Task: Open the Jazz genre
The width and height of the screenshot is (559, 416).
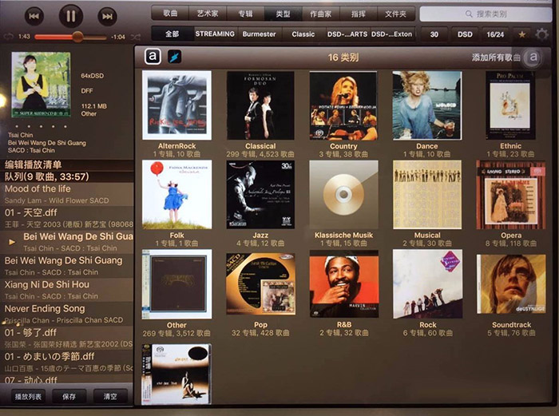Action: tap(260, 204)
